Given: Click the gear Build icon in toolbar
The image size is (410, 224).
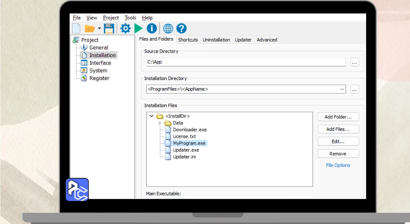Looking at the screenshot, I should point(125,28).
